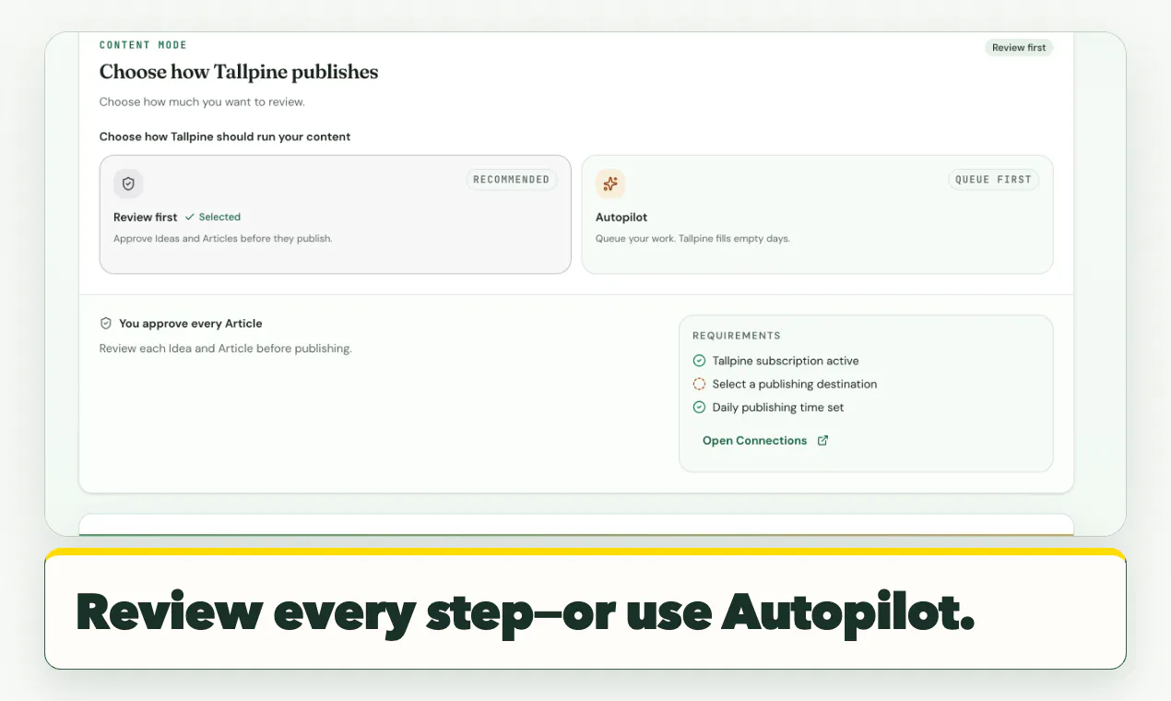The height and width of the screenshot is (701, 1171).
Task: Click Choose how much you want to review
Action: (202, 101)
